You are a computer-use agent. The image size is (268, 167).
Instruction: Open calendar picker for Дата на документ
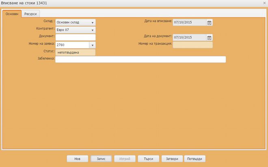click(x=209, y=38)
